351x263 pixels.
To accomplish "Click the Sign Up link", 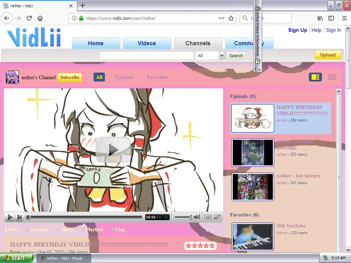I will click(x=298, y=30).
